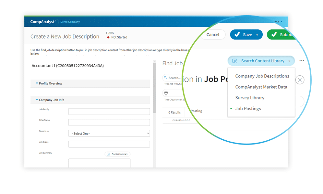
Task: Click the Cancel button
Action: coord(213,35)
